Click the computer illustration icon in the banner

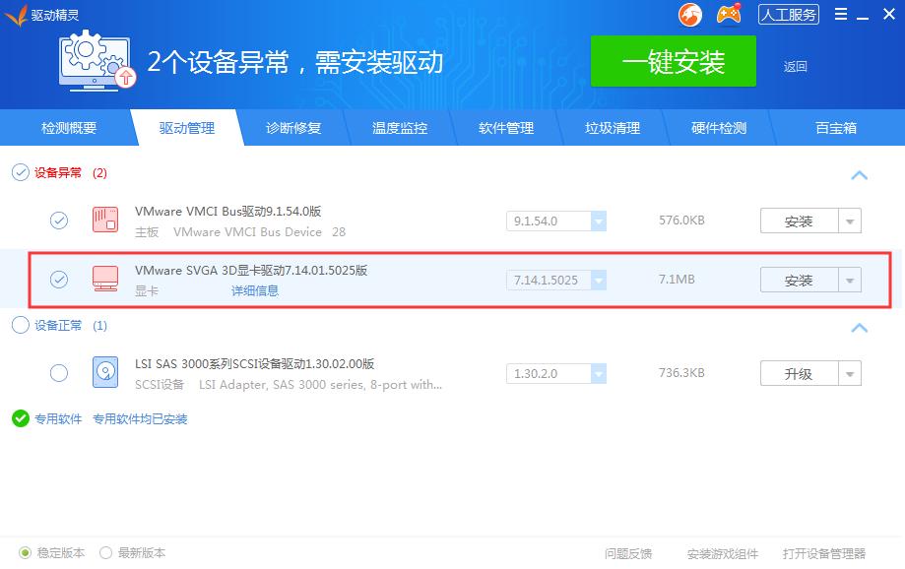click(96, 62)
